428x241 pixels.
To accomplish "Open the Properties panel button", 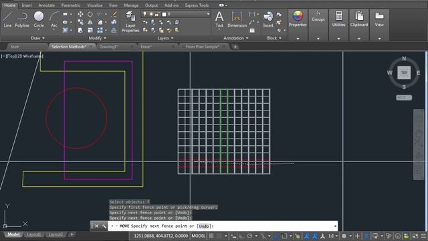I will point(298,25).
